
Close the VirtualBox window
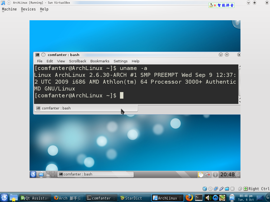(267, 3)
